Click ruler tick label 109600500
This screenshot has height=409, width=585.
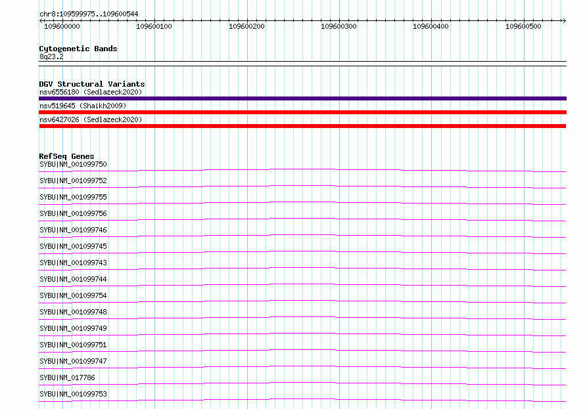[523, 26]
